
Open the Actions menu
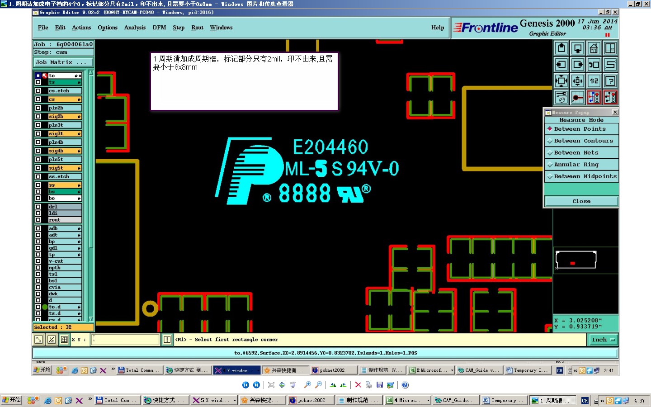81,28
